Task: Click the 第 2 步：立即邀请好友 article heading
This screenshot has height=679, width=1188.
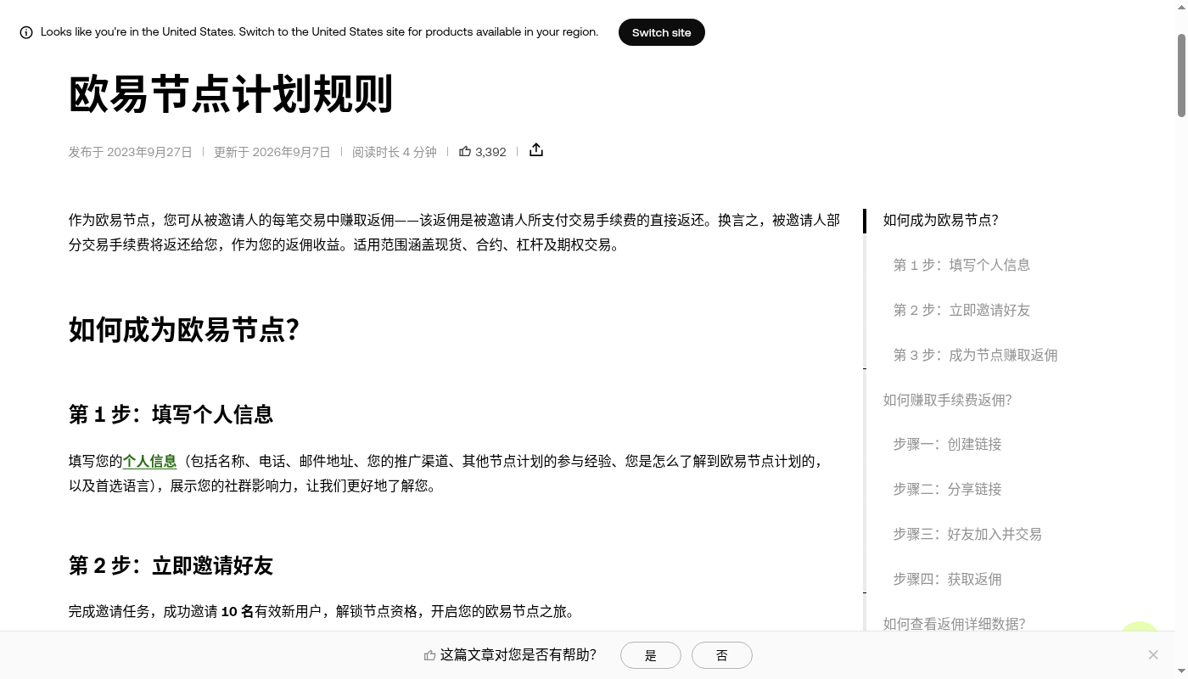Action: pyautogui.click(x=171, y=565)
